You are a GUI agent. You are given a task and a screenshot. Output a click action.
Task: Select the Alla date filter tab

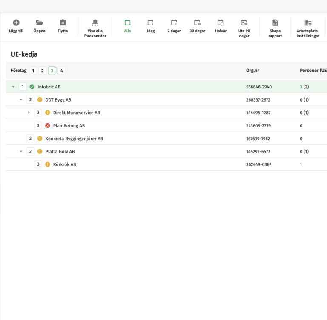[127, 23]
